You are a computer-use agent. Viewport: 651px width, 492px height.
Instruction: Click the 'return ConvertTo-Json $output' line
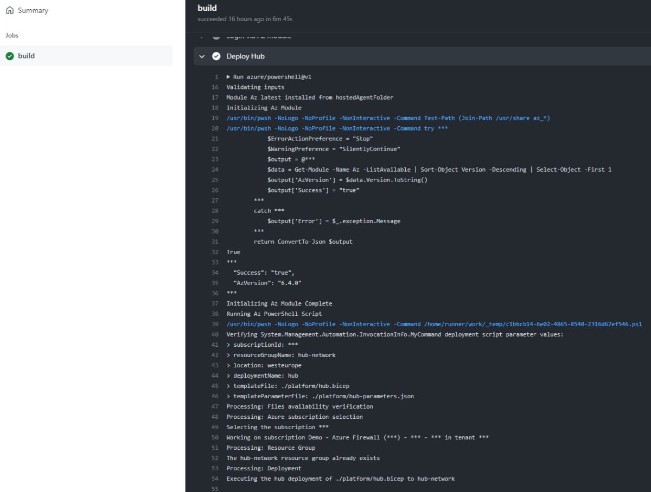tap(303, 242)
